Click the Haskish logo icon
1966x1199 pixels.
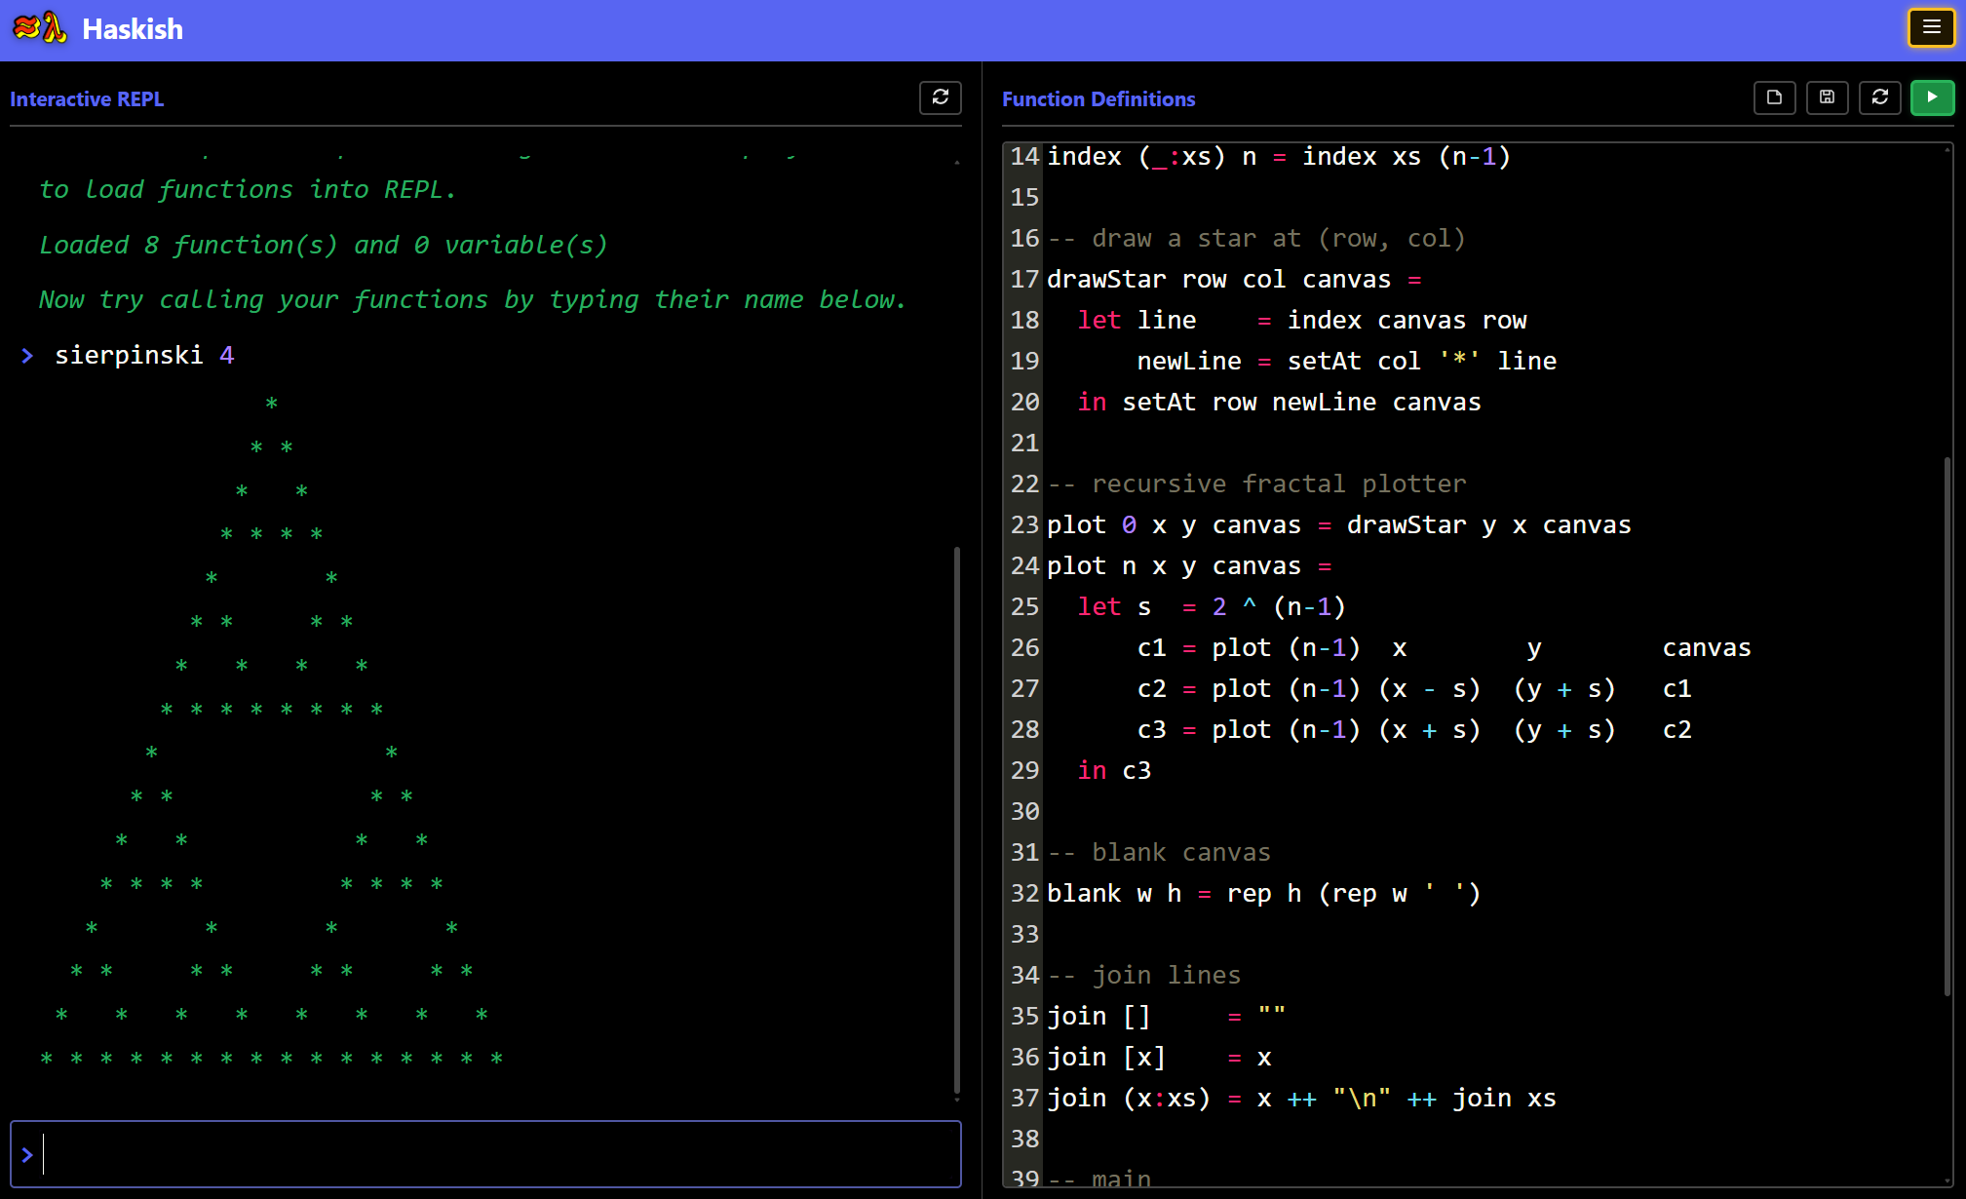[40, 28]
